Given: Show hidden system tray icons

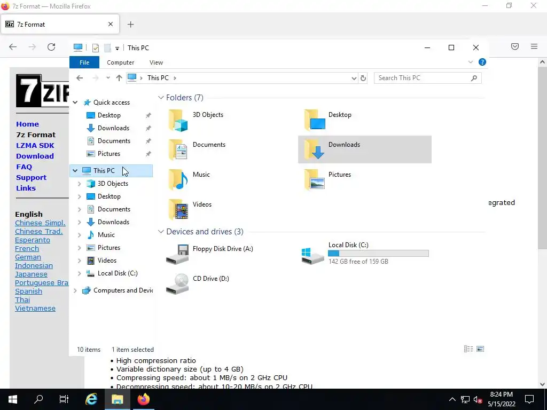Looking at the screenshot, I should 452,399.
